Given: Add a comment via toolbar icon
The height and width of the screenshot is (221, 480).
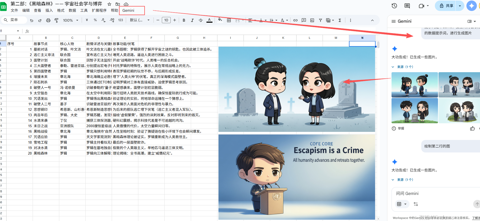Looking at the screenshot, I should tap(304, 20).
